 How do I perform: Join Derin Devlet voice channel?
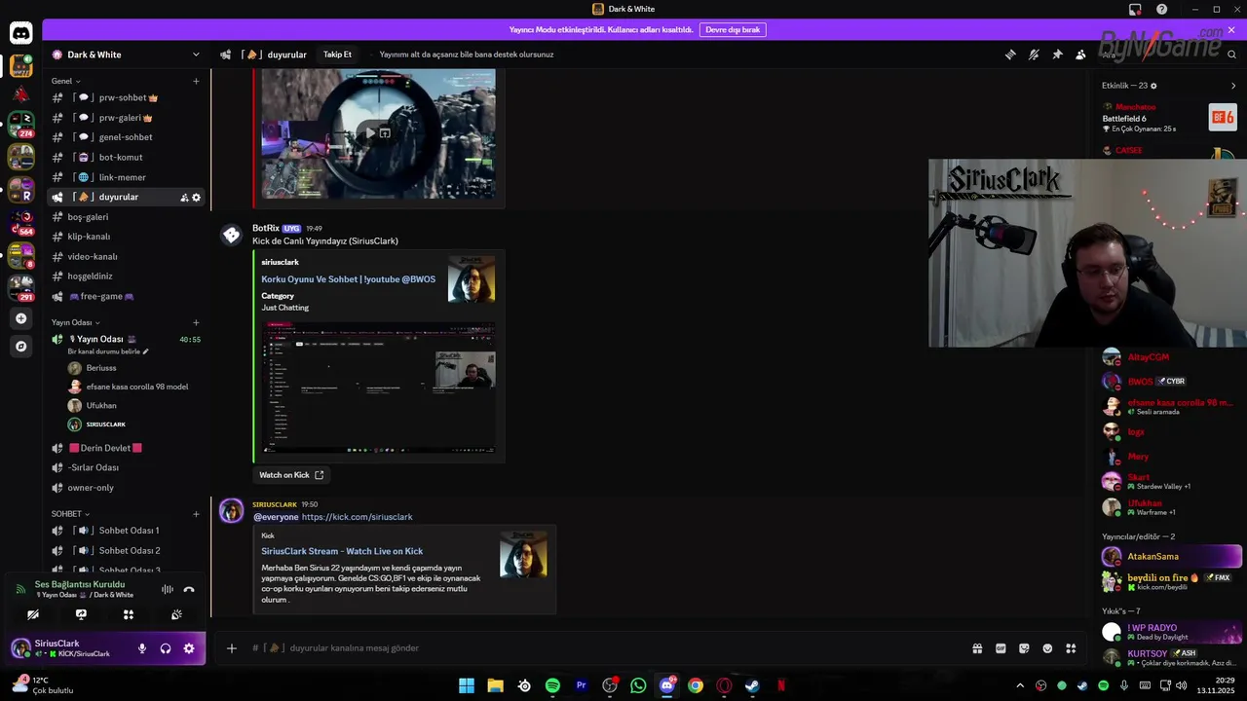coord(127,448)
